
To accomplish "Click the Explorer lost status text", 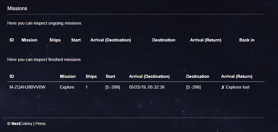I will [x=238, y=87].
